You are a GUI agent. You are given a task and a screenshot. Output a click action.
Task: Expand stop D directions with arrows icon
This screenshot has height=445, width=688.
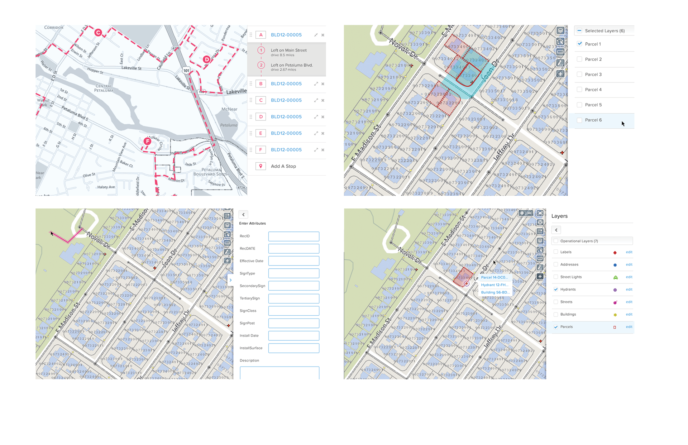(316, 117)
